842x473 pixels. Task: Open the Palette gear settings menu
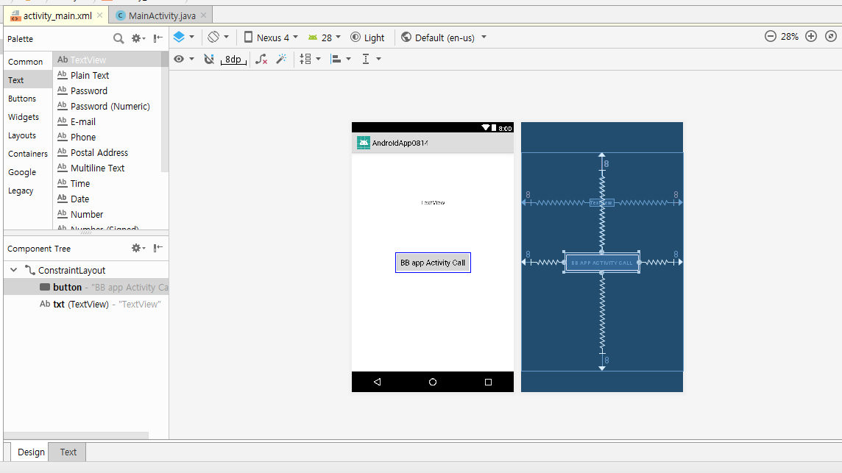pos(138,38)
